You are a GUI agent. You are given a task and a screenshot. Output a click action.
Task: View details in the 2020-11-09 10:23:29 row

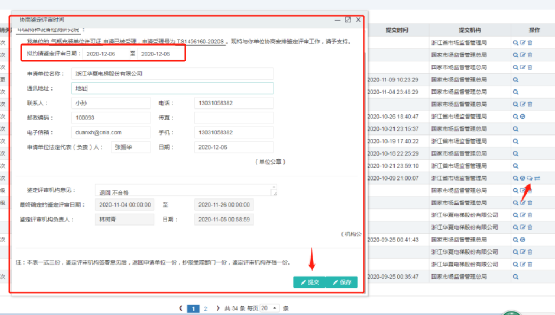[515, 80]
